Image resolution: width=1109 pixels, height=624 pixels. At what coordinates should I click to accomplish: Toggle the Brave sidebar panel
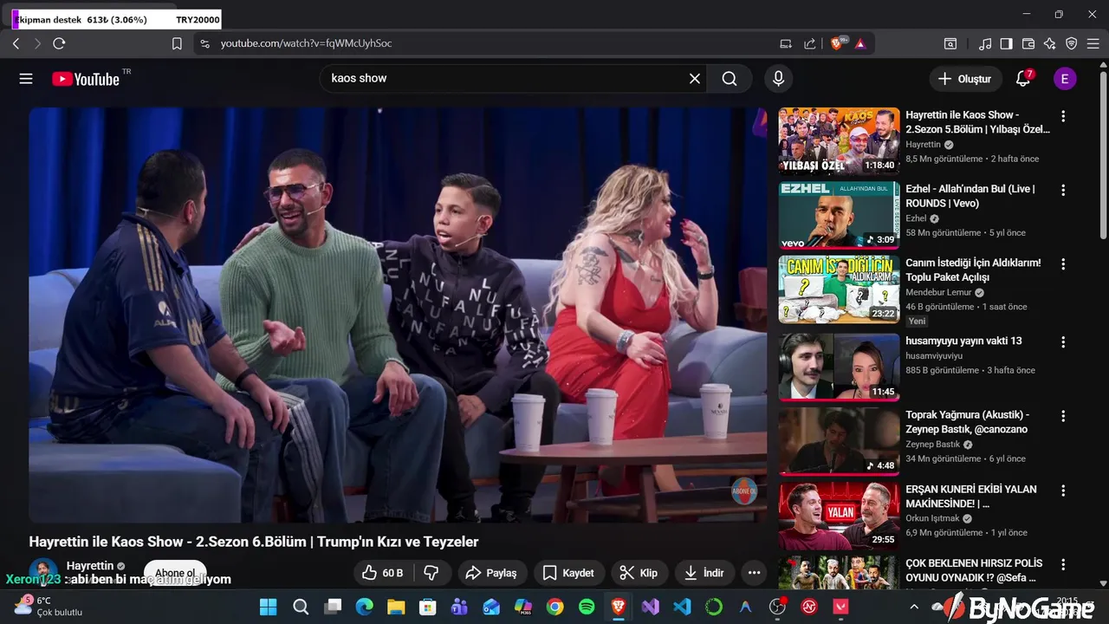1006,43
